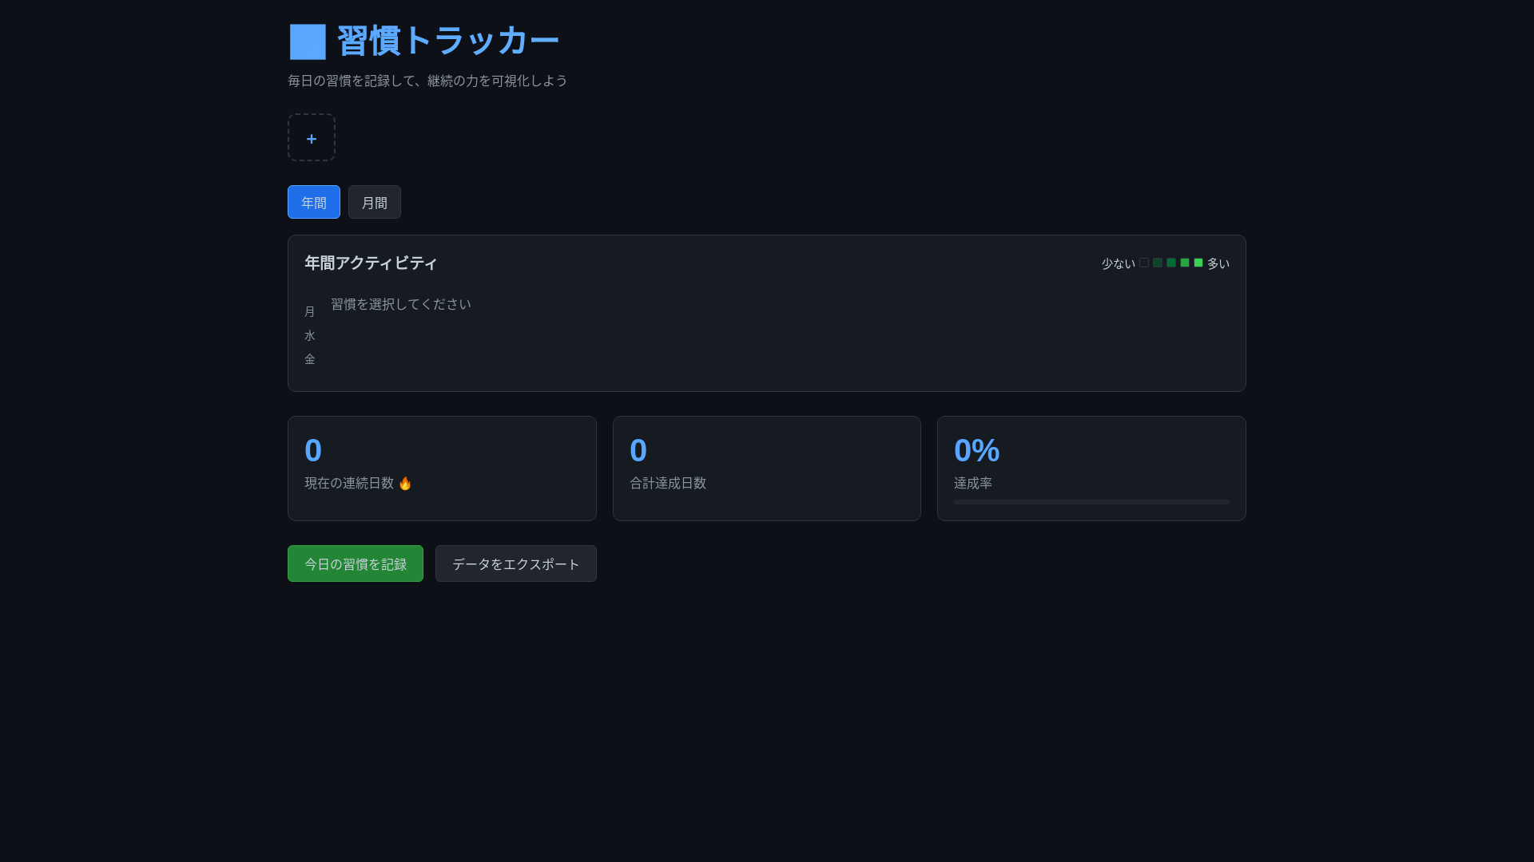The height and width of the screenshot is (862, 1534).
Task: Click the 月 weekday label
Action: click(310, 311)
